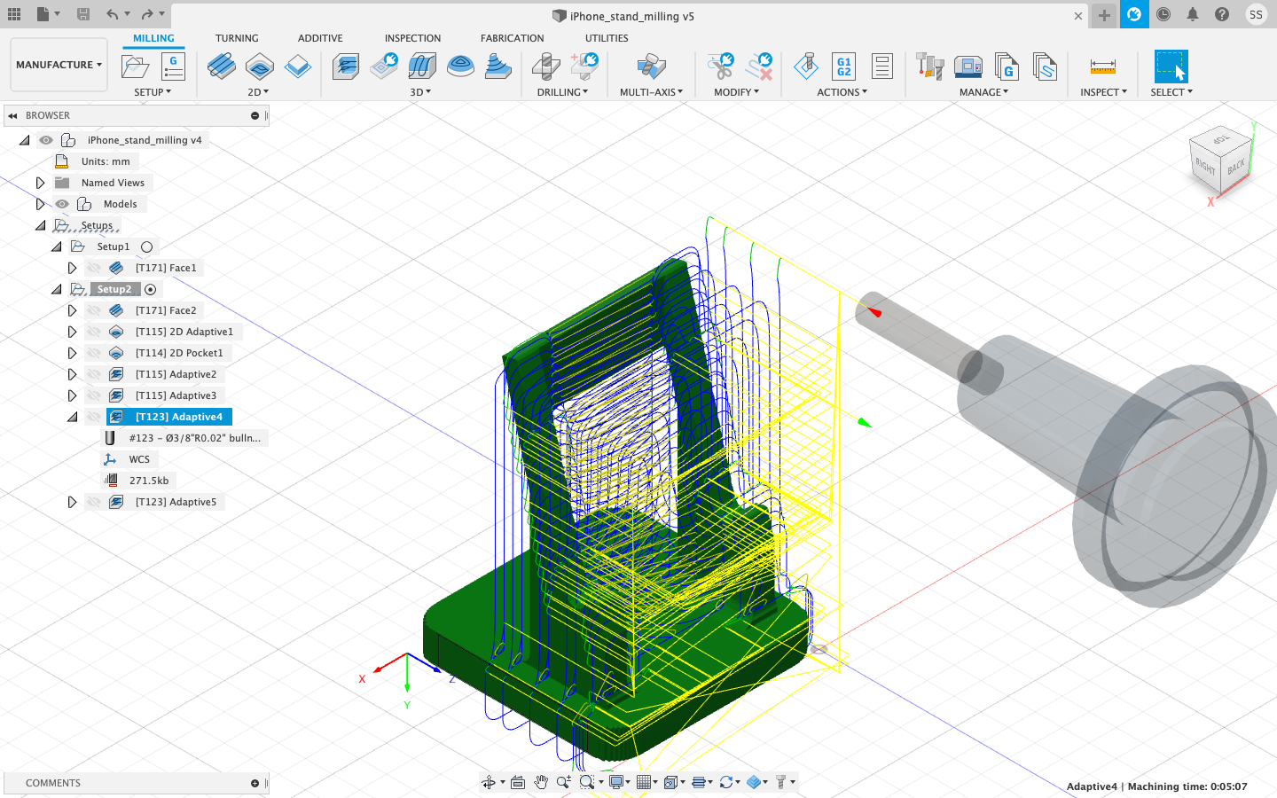Select the Drill toolbar icon
Image resolution: width=1277 pixels, height=798 pixels.
(x=546, y=66)
